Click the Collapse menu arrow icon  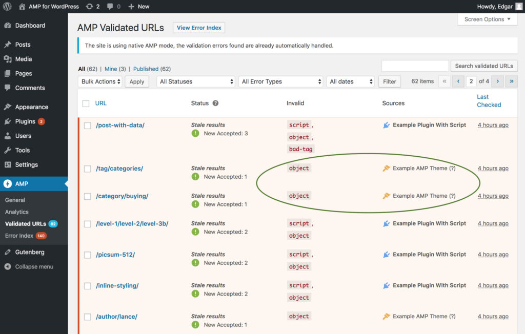point(8,266)
